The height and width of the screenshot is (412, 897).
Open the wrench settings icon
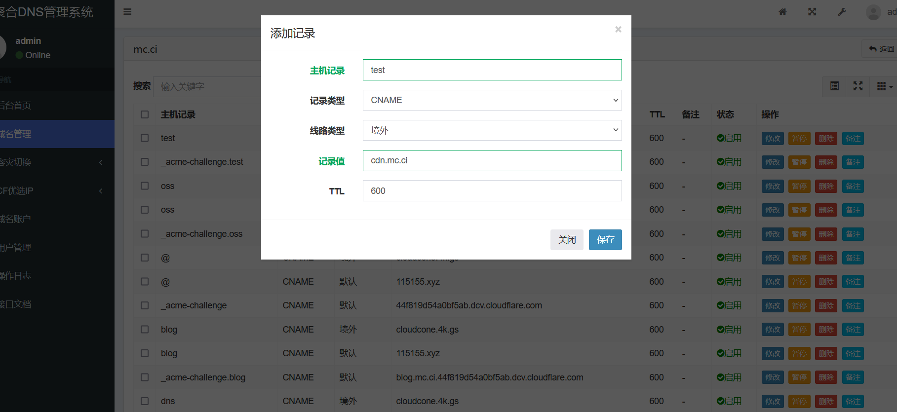(x=842, y=12)
